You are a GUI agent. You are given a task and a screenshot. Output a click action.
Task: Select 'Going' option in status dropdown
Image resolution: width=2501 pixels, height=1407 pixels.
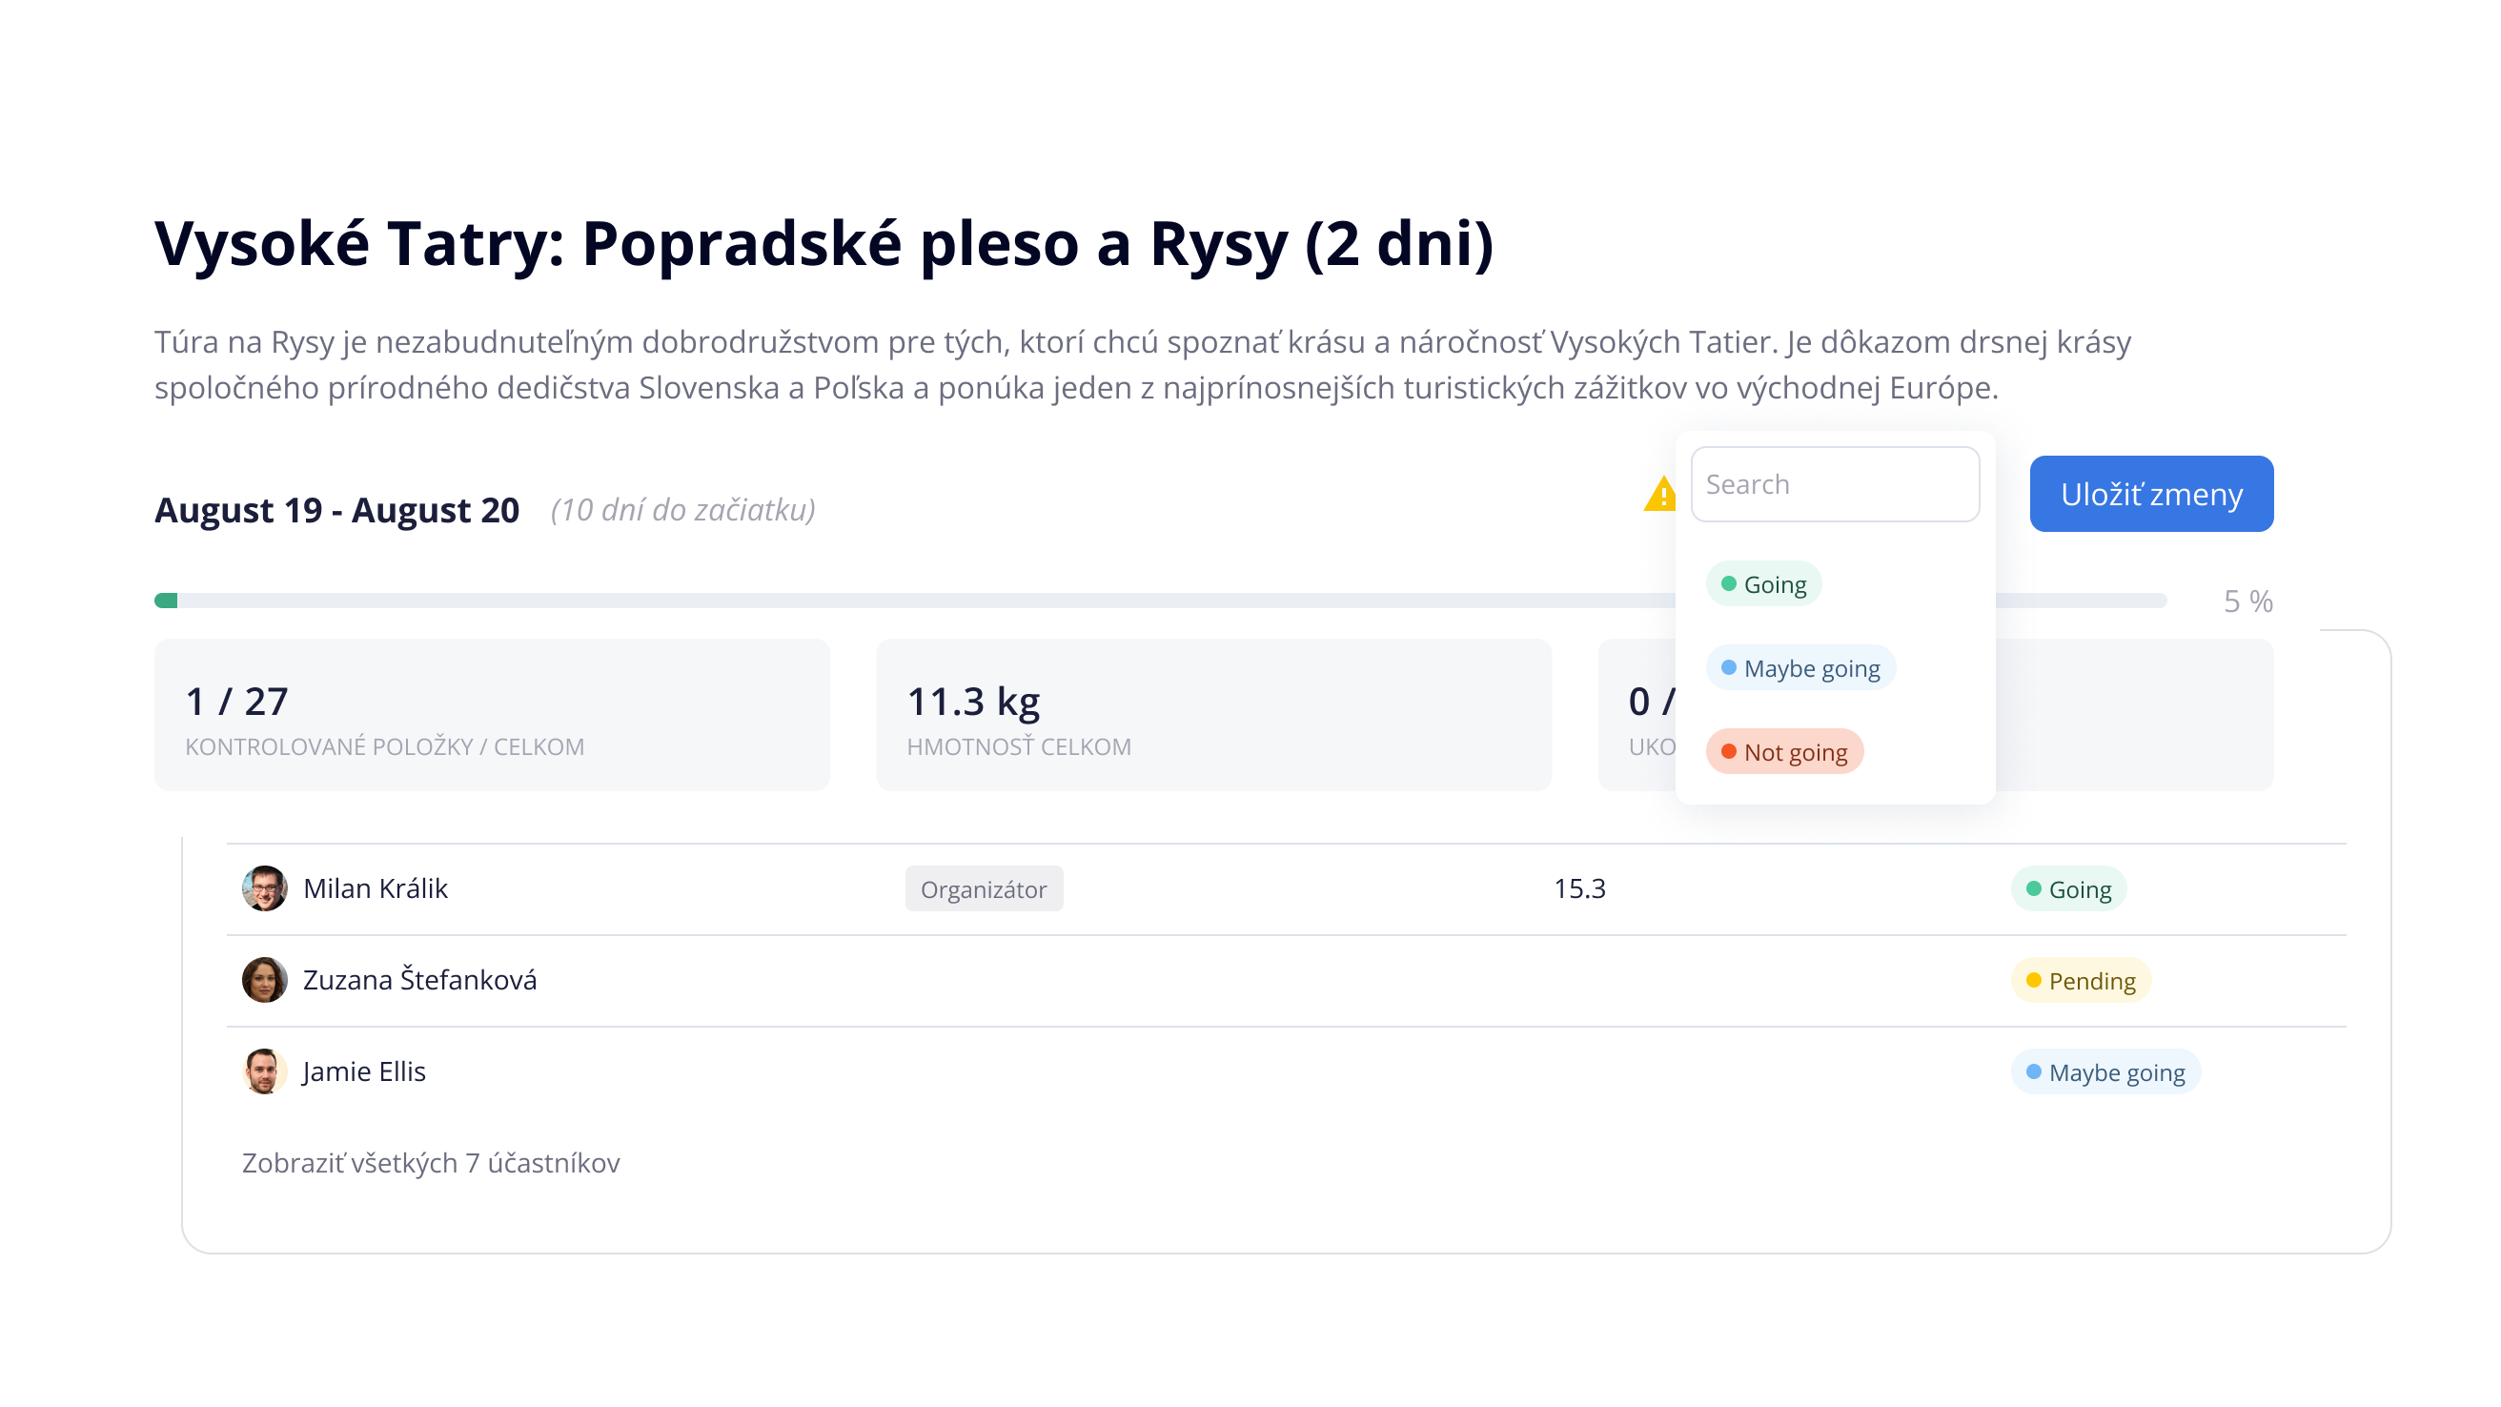[1763, 584]
